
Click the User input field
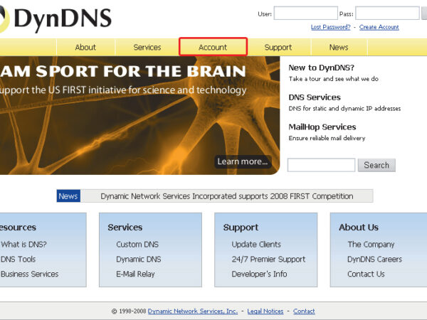pos(305,14)
